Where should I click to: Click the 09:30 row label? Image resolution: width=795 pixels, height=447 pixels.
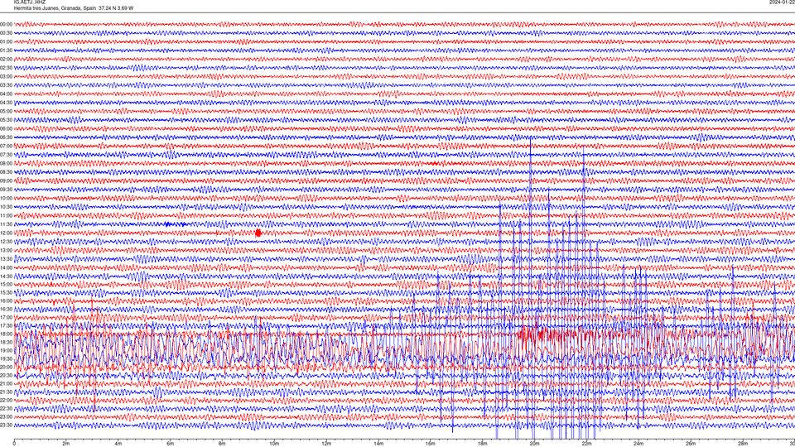tap(6, 190)
